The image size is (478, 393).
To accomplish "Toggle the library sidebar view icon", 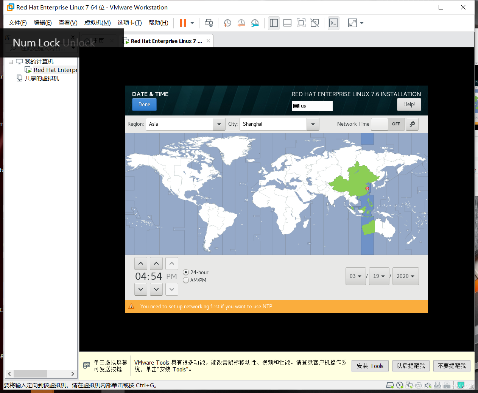I will pyautogui.click(x=274, y=23).
